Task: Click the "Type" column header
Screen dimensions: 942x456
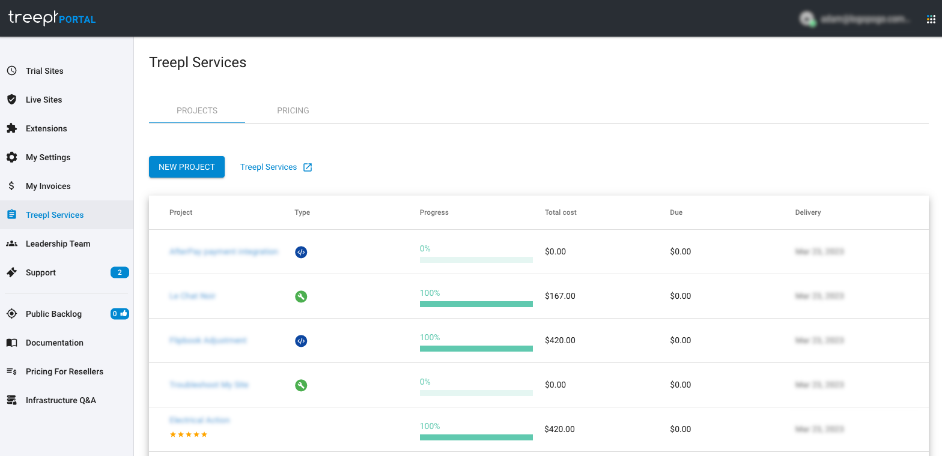Action: pyautogui.click(x=302, y=212)
